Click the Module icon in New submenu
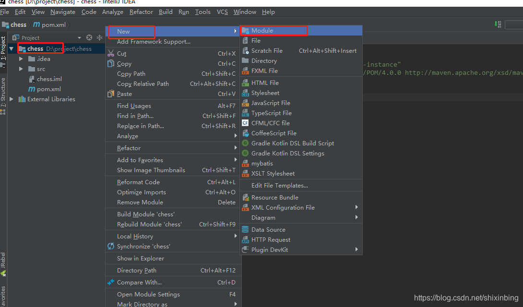Image resolution: width=523 pixels, height=307 pixels. point(245,31)
